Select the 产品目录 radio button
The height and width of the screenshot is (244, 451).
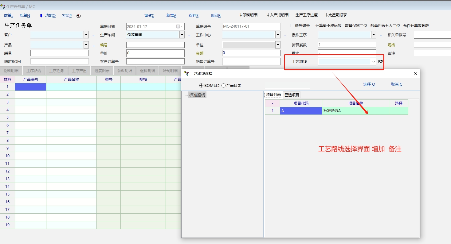tap(224, 85)
